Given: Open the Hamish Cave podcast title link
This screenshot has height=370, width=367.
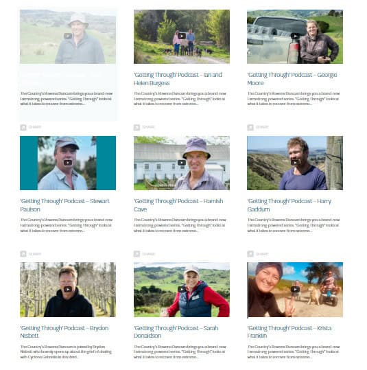Looking at the screenshot, I should click(178, 205).
